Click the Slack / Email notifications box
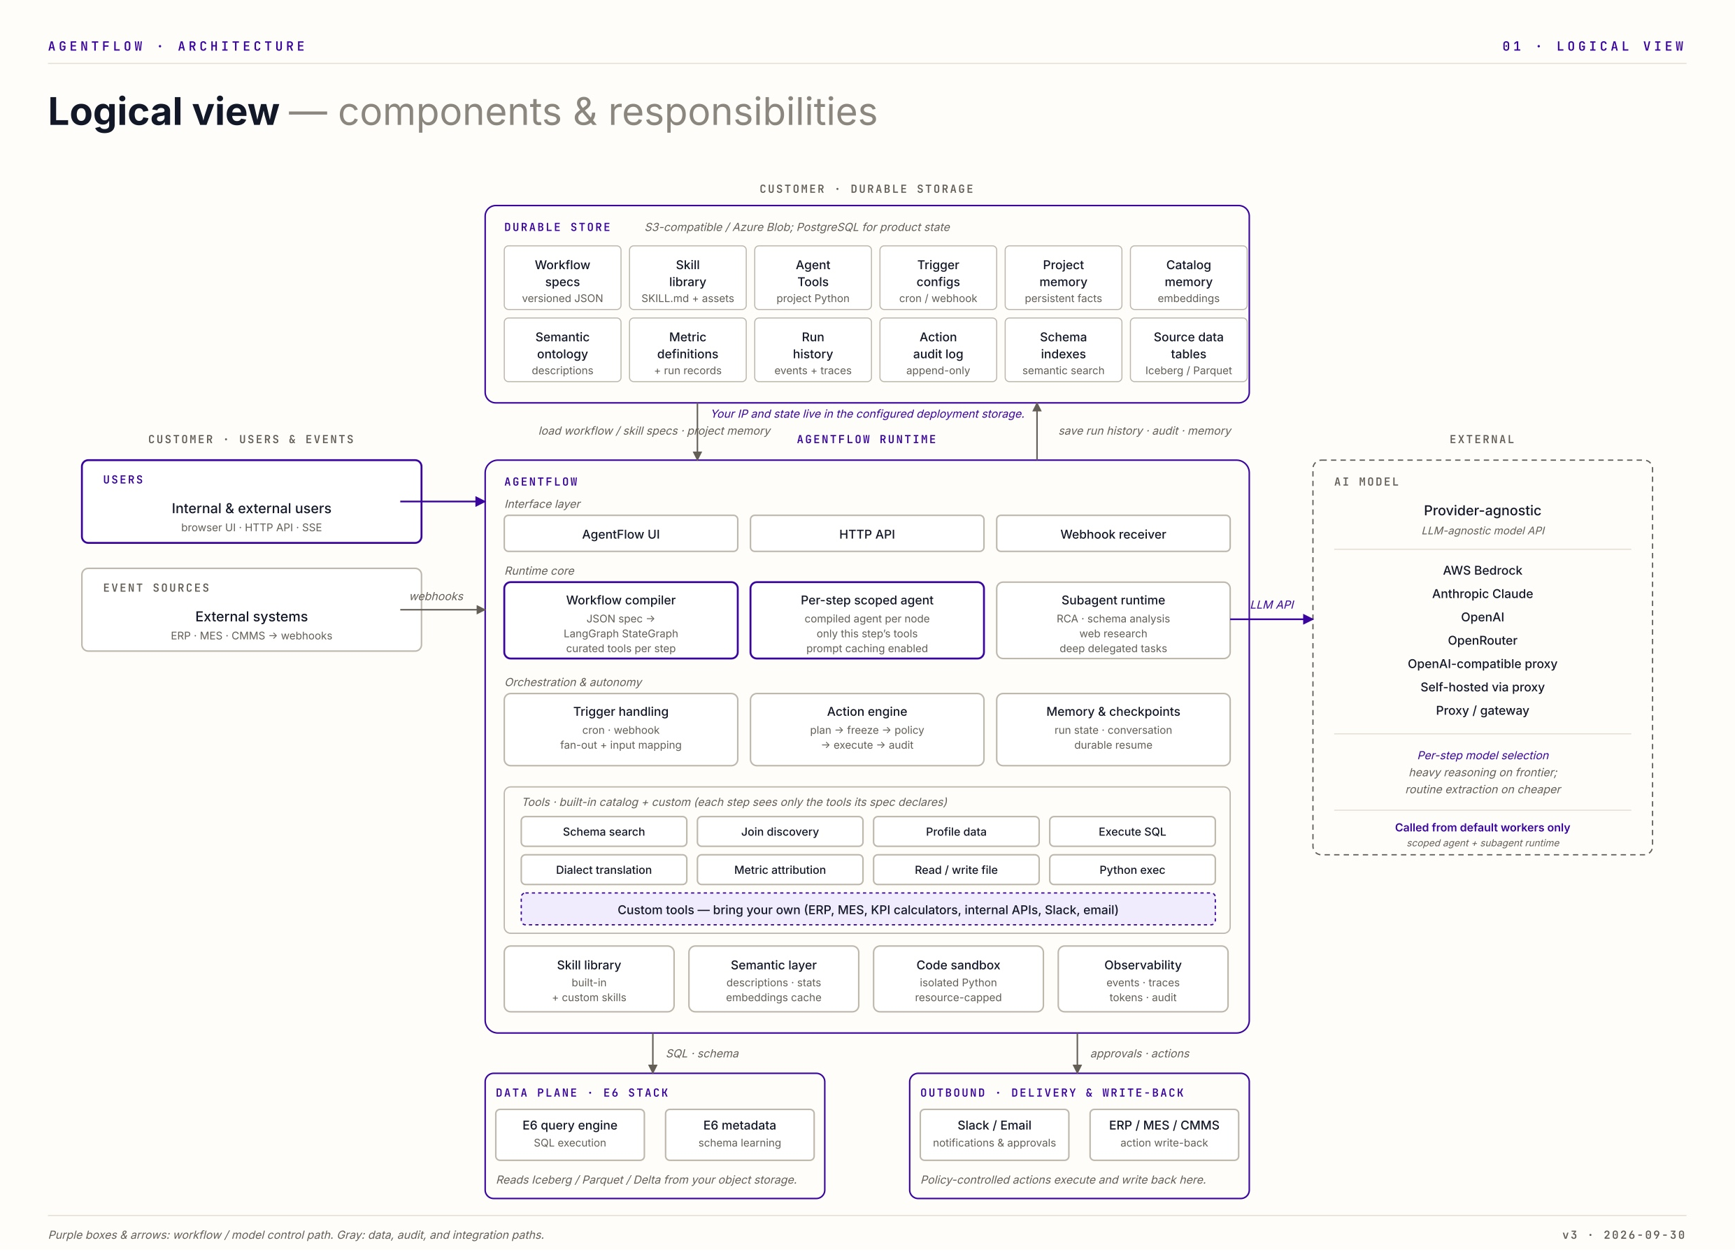1735x1252 pixels. (994, 1135)
